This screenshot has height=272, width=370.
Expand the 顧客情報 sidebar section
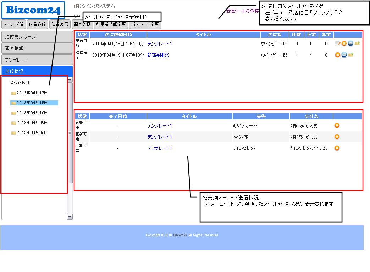[x=37, y=48]
